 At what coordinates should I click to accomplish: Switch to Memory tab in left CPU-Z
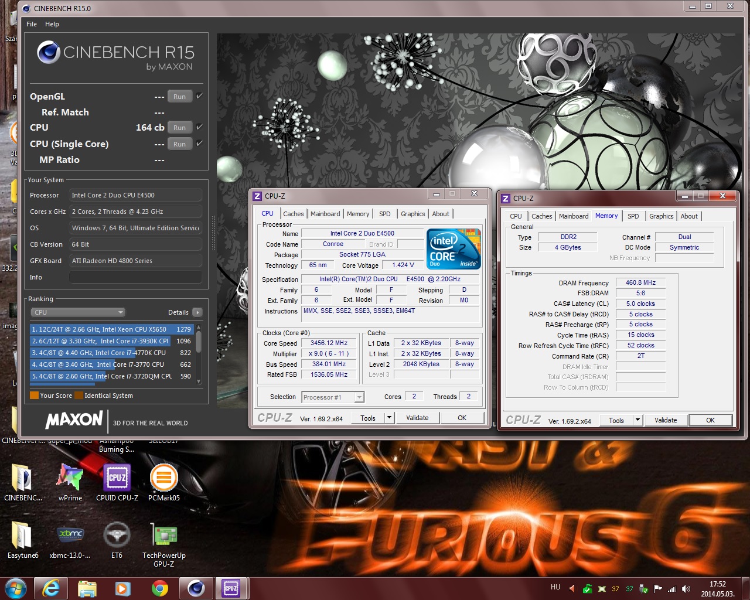[x=358, y=214]
